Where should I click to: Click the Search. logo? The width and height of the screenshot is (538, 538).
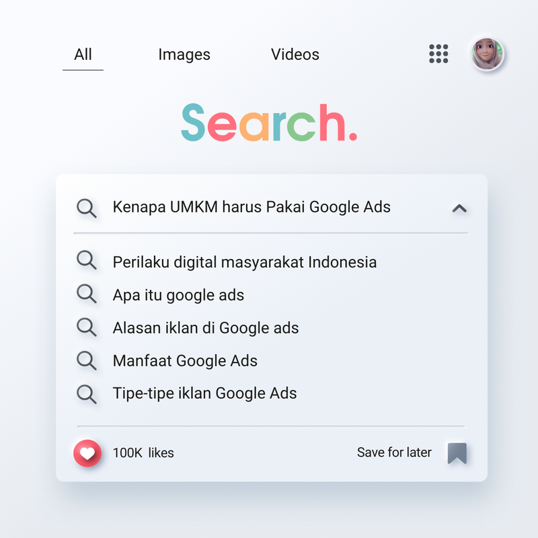[269, 122]
